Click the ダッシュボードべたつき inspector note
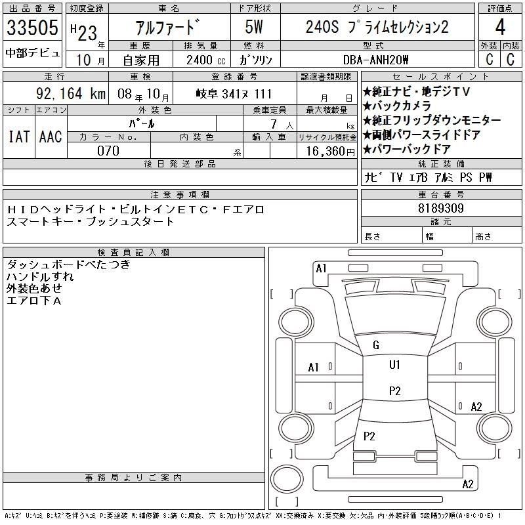The height and width of the screenshot is (525, 525). pyautogui.click(x=68, y=264)
